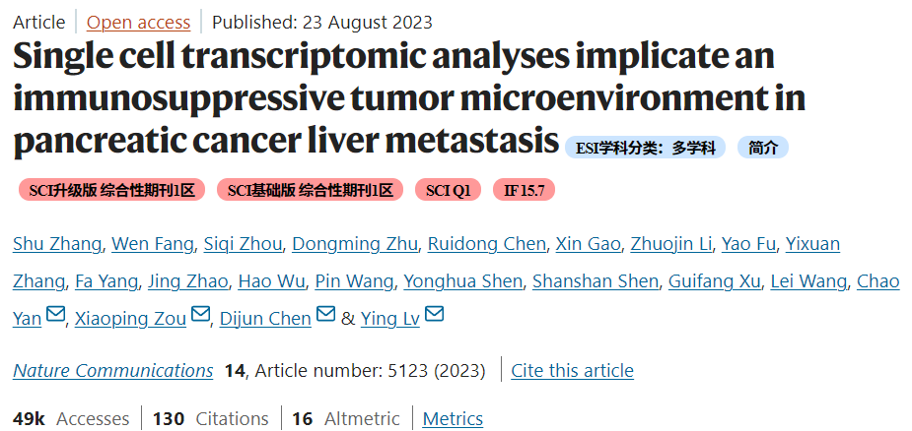The width and height of the screenshot is (912, 431).
Task: Click the envelope icon beside Xiaoping Zou
Action: (200, 315)
